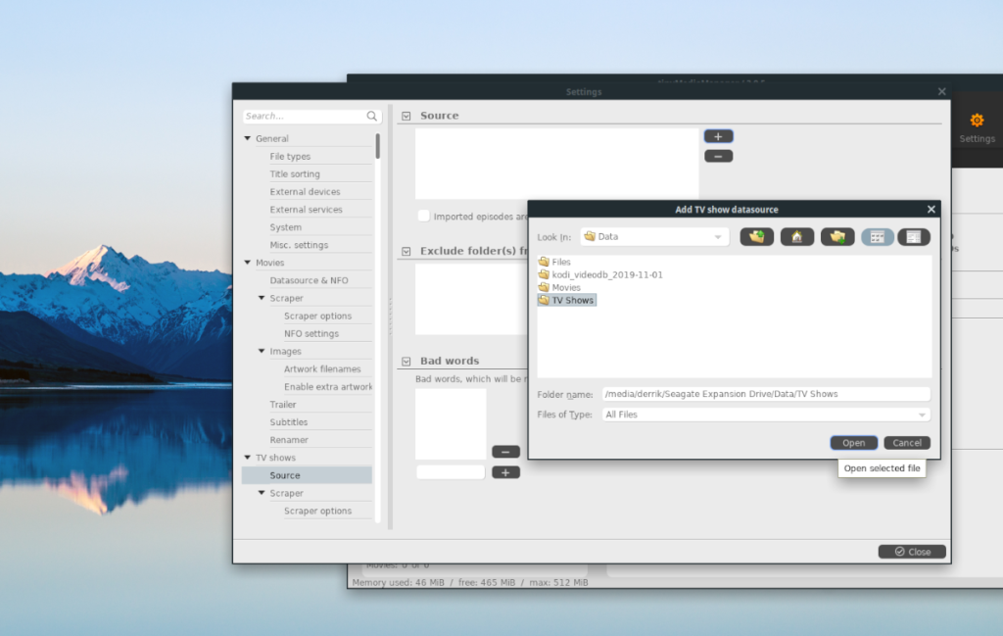
Task: Click the minus icon to remove a source
Action: pyautogui.click(x=718, y=155)
